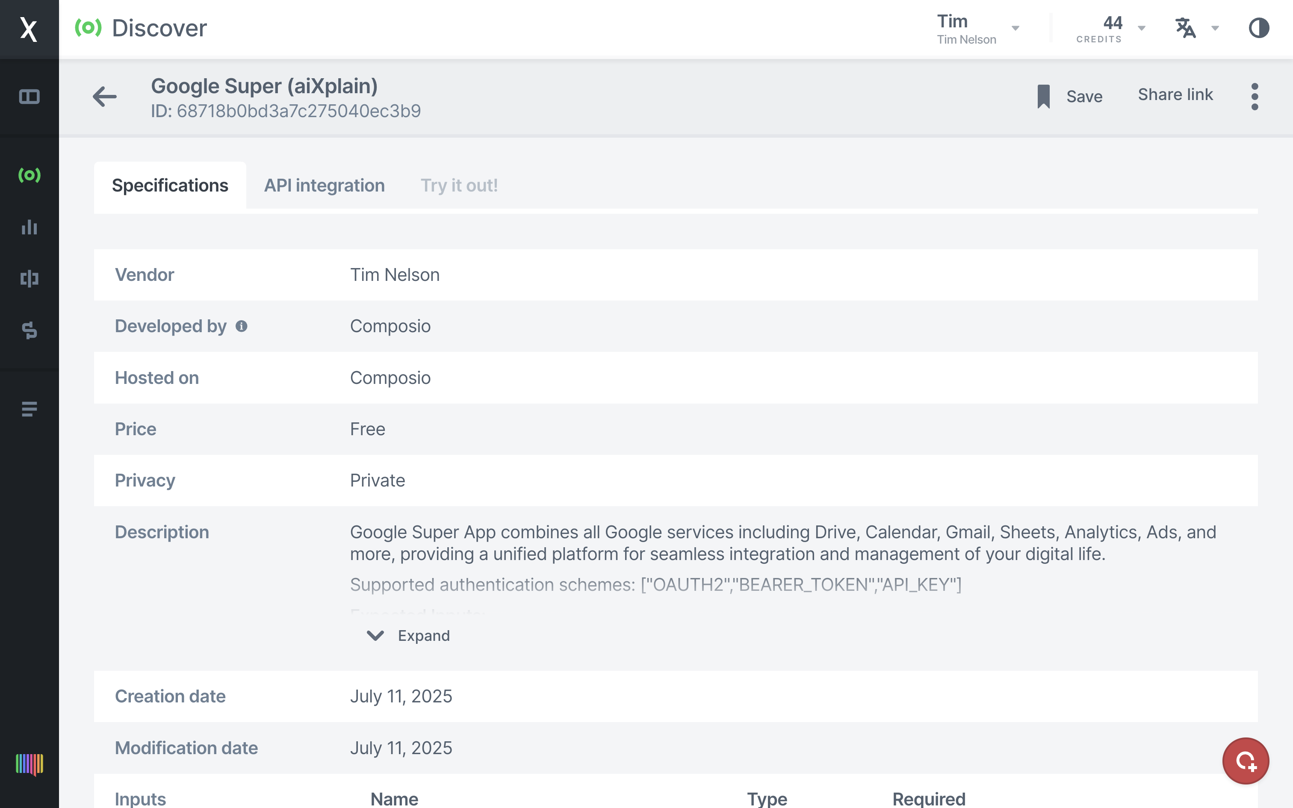Open the language translate dropdown
1293x808 pixels.
tap(1197, 28)
